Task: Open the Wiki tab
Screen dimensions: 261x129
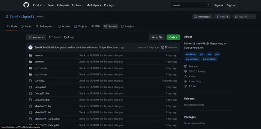Action: [x=95, y=26]
